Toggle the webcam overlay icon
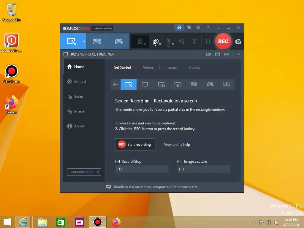Image resolution: width=304 pixels, height=228 pixels. (x=140, y=41)
